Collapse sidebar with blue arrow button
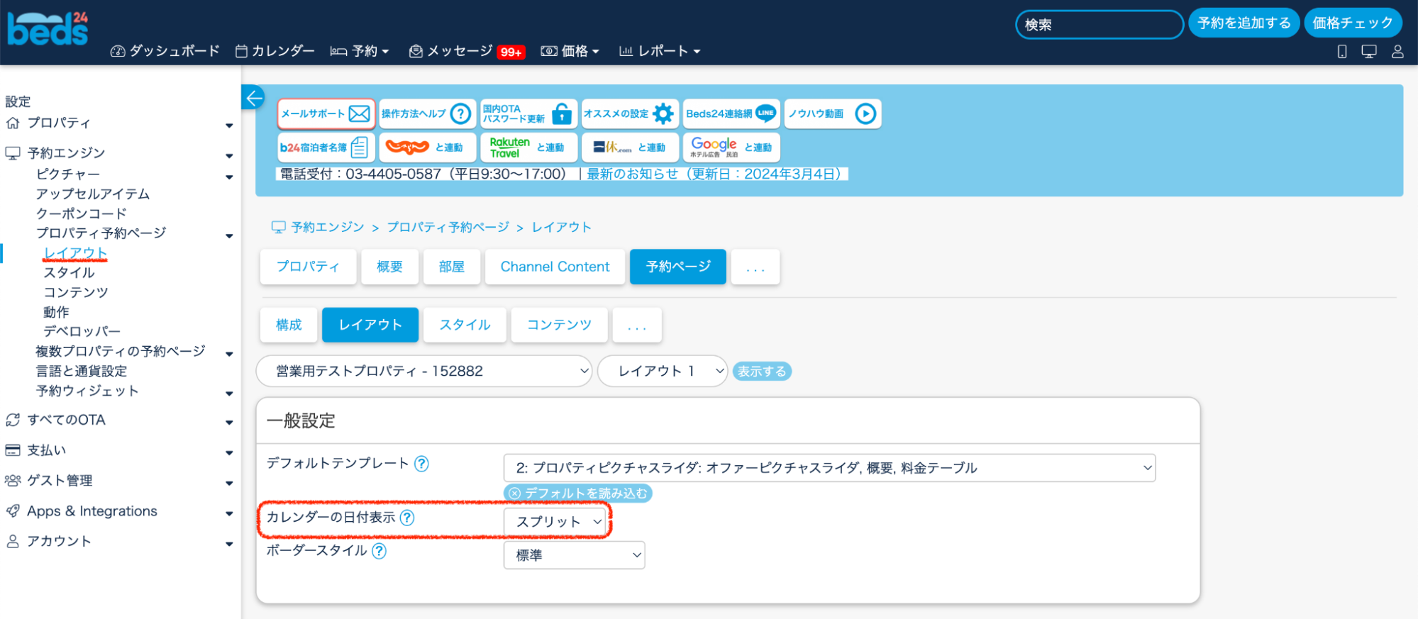 coord(253,98)
